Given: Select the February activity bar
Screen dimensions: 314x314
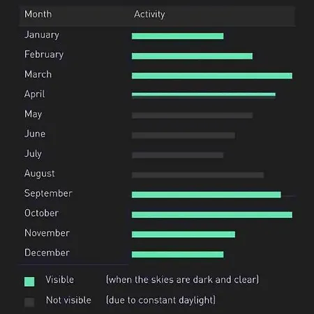Looking at the screenshot, I should pyautogui.click(x=192, y=56).
